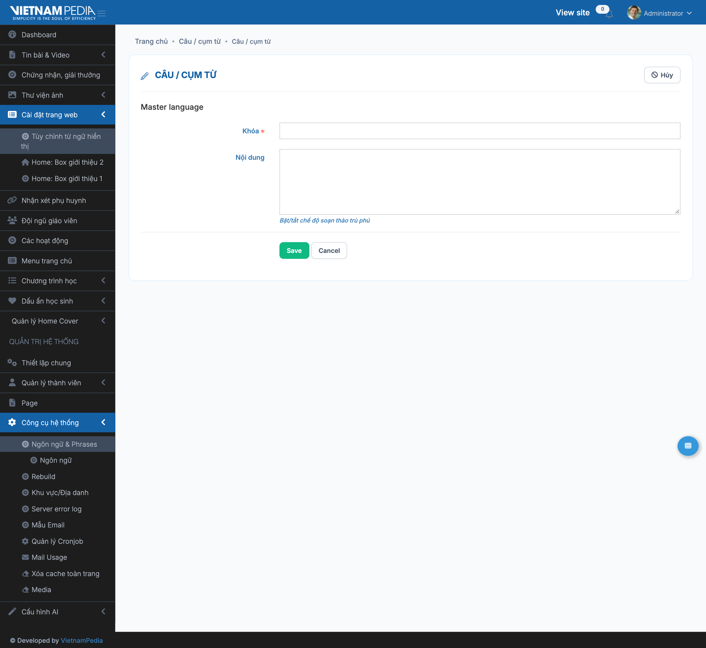Expand the Chương trình học chevron
Viewport: 706px width, 648px height.
coord(104,280)
